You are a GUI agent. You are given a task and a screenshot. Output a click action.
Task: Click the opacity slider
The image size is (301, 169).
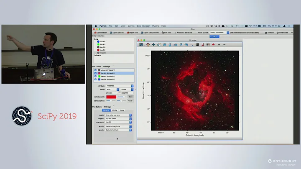pos(122,97)
